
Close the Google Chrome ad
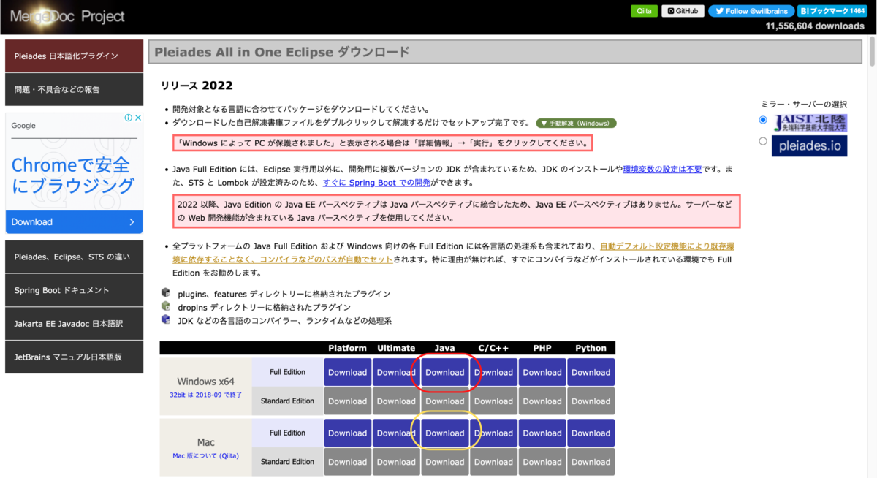pos(137,118)
